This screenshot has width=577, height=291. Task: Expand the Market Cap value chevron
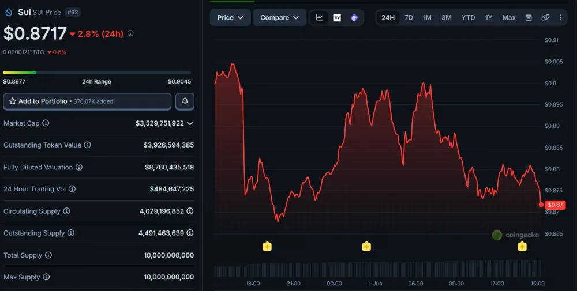(x=190, y=123)
